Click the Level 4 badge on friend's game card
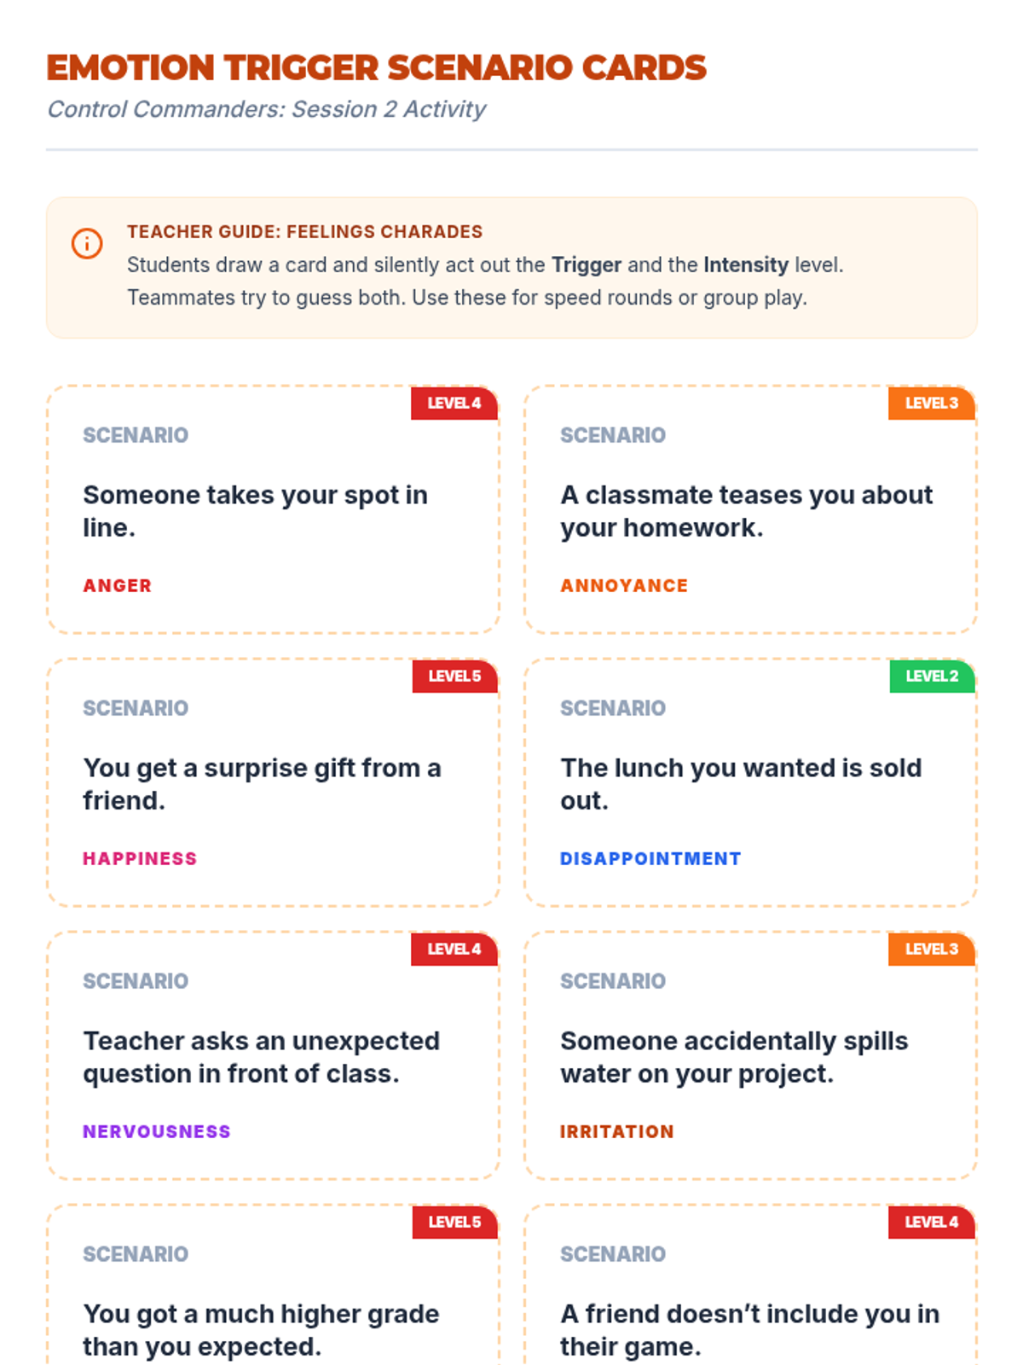Viewport: 1023px width, 1365px height. point(931,1223)
